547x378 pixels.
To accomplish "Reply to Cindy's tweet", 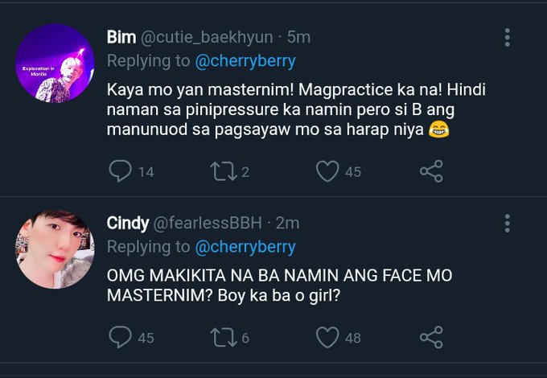I will [119, 337].
